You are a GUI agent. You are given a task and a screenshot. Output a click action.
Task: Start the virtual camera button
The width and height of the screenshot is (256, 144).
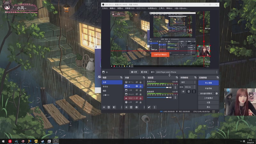click(206, 93)
